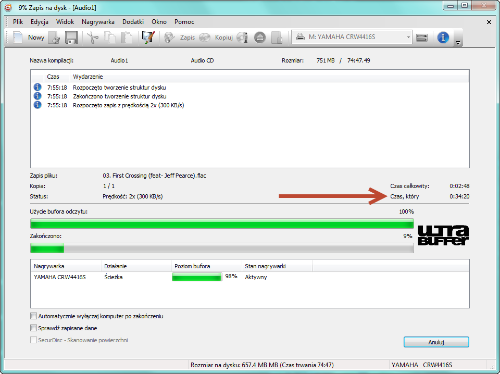Toggle SecurDisc Skanowanie powierzchni checkbox
This screenshot has width=500, height=374.
(33, 340)
